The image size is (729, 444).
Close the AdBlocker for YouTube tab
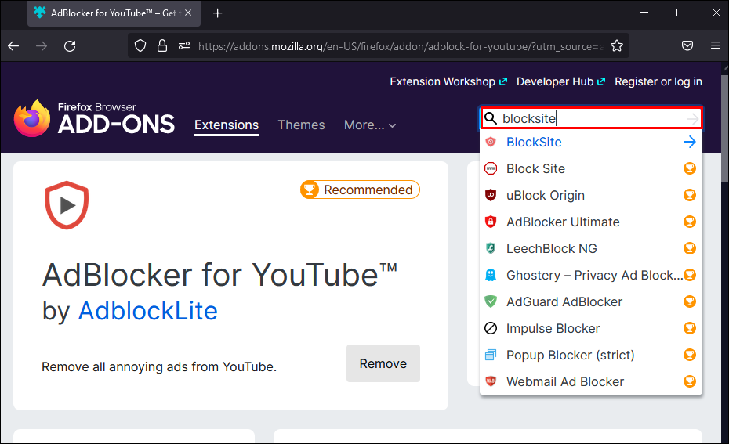[x=188, y=13]
